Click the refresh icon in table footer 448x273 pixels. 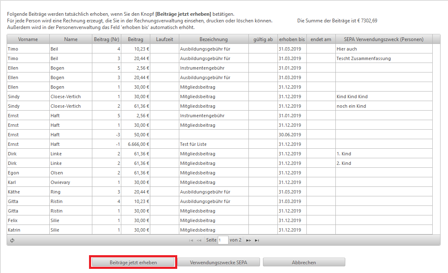tap(12, 240)
